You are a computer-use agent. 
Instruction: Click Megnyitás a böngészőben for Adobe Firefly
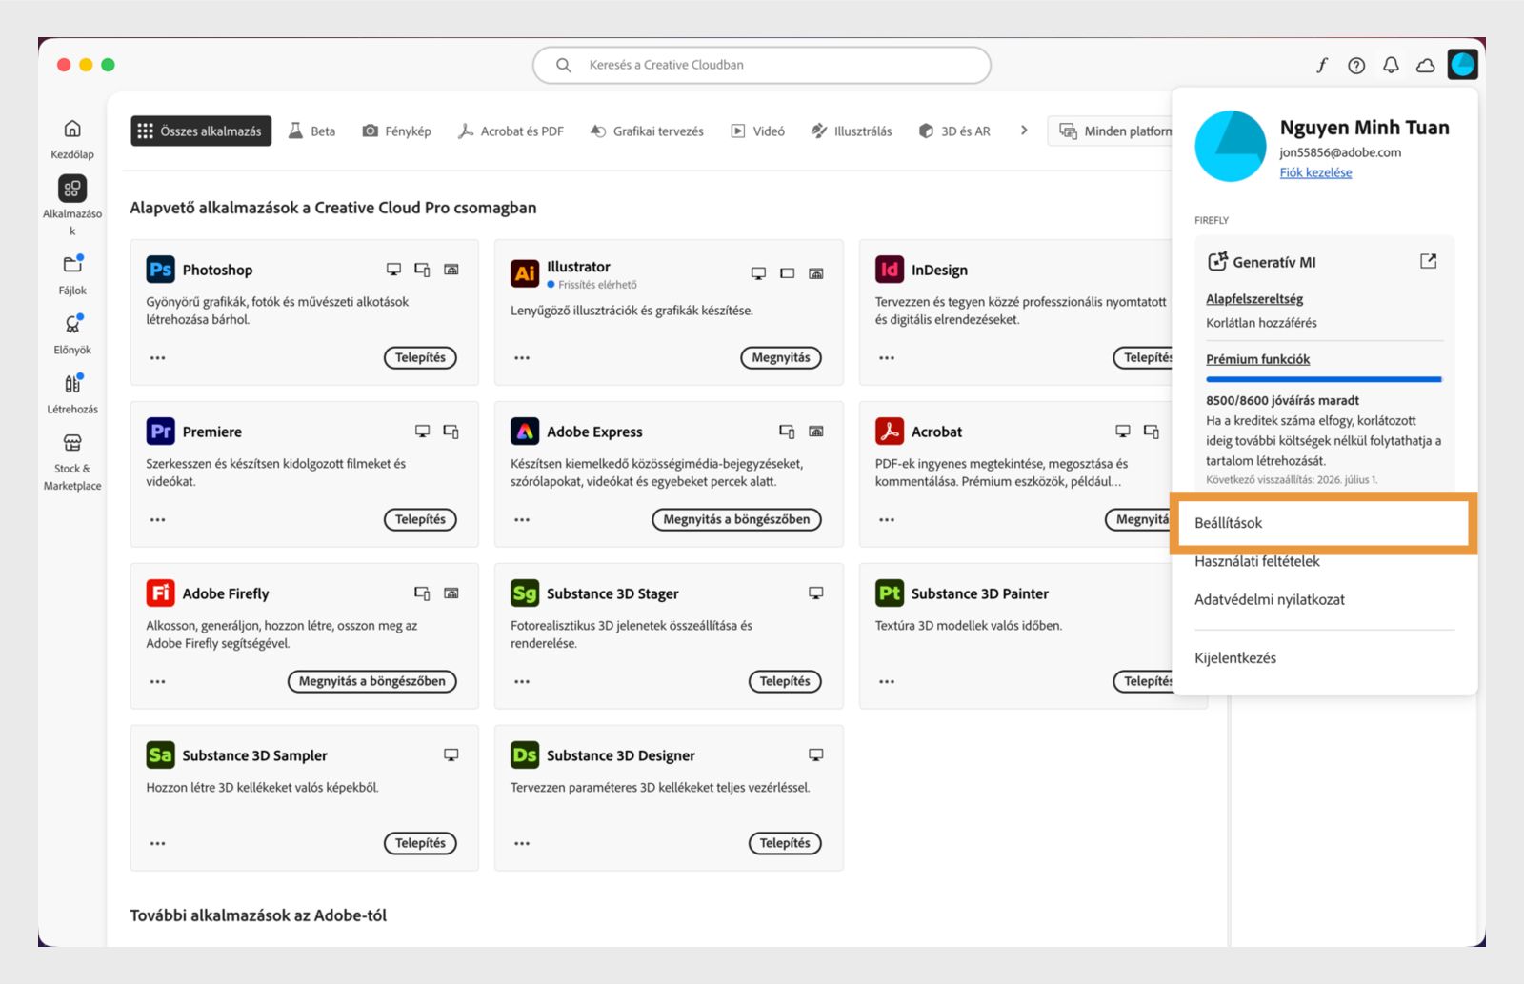pyautogui.click(x=372, y=681)
